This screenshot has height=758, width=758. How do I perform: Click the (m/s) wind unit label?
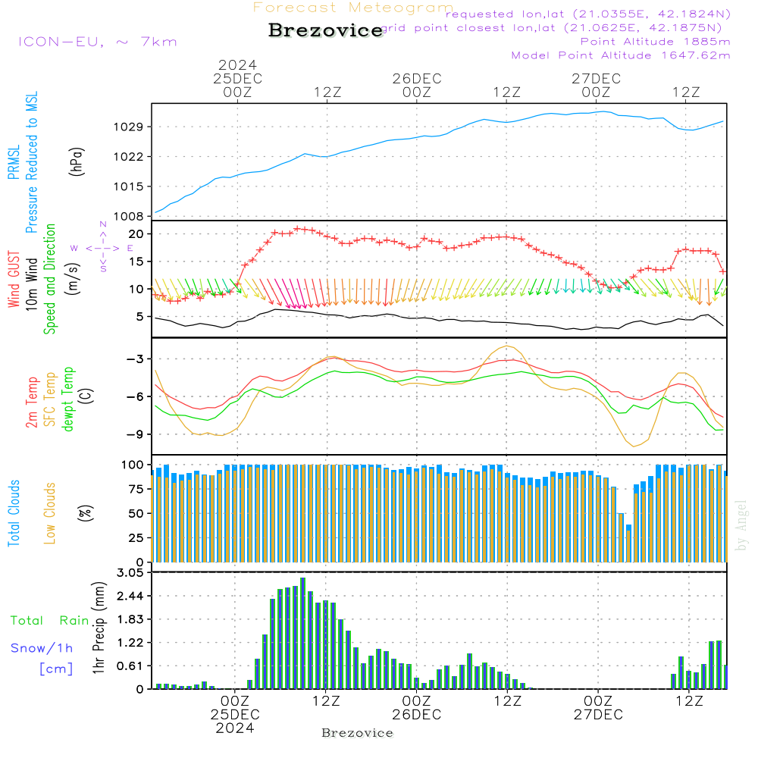pyautogui.click(x=73, y=279)
